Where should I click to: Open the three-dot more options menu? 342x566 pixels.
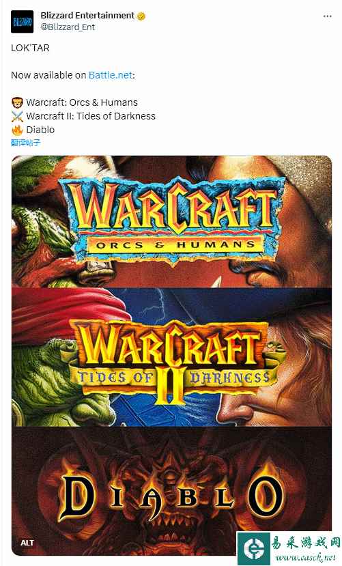coord(327,16)
